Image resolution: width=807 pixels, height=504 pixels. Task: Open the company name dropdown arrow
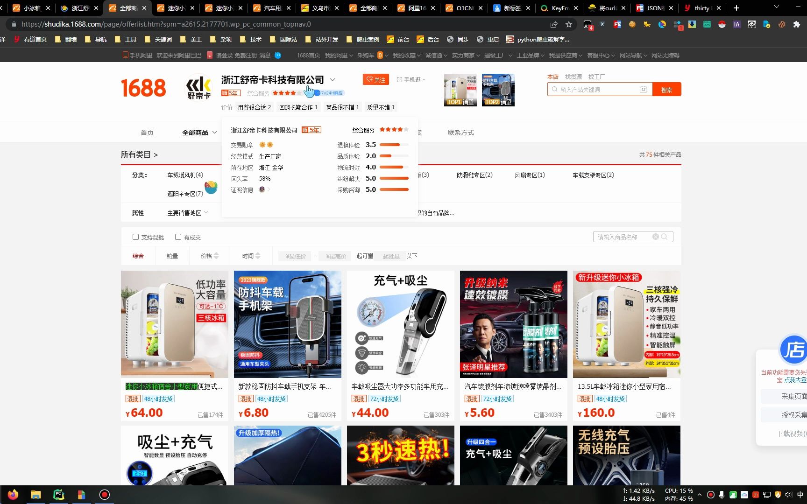333,80
